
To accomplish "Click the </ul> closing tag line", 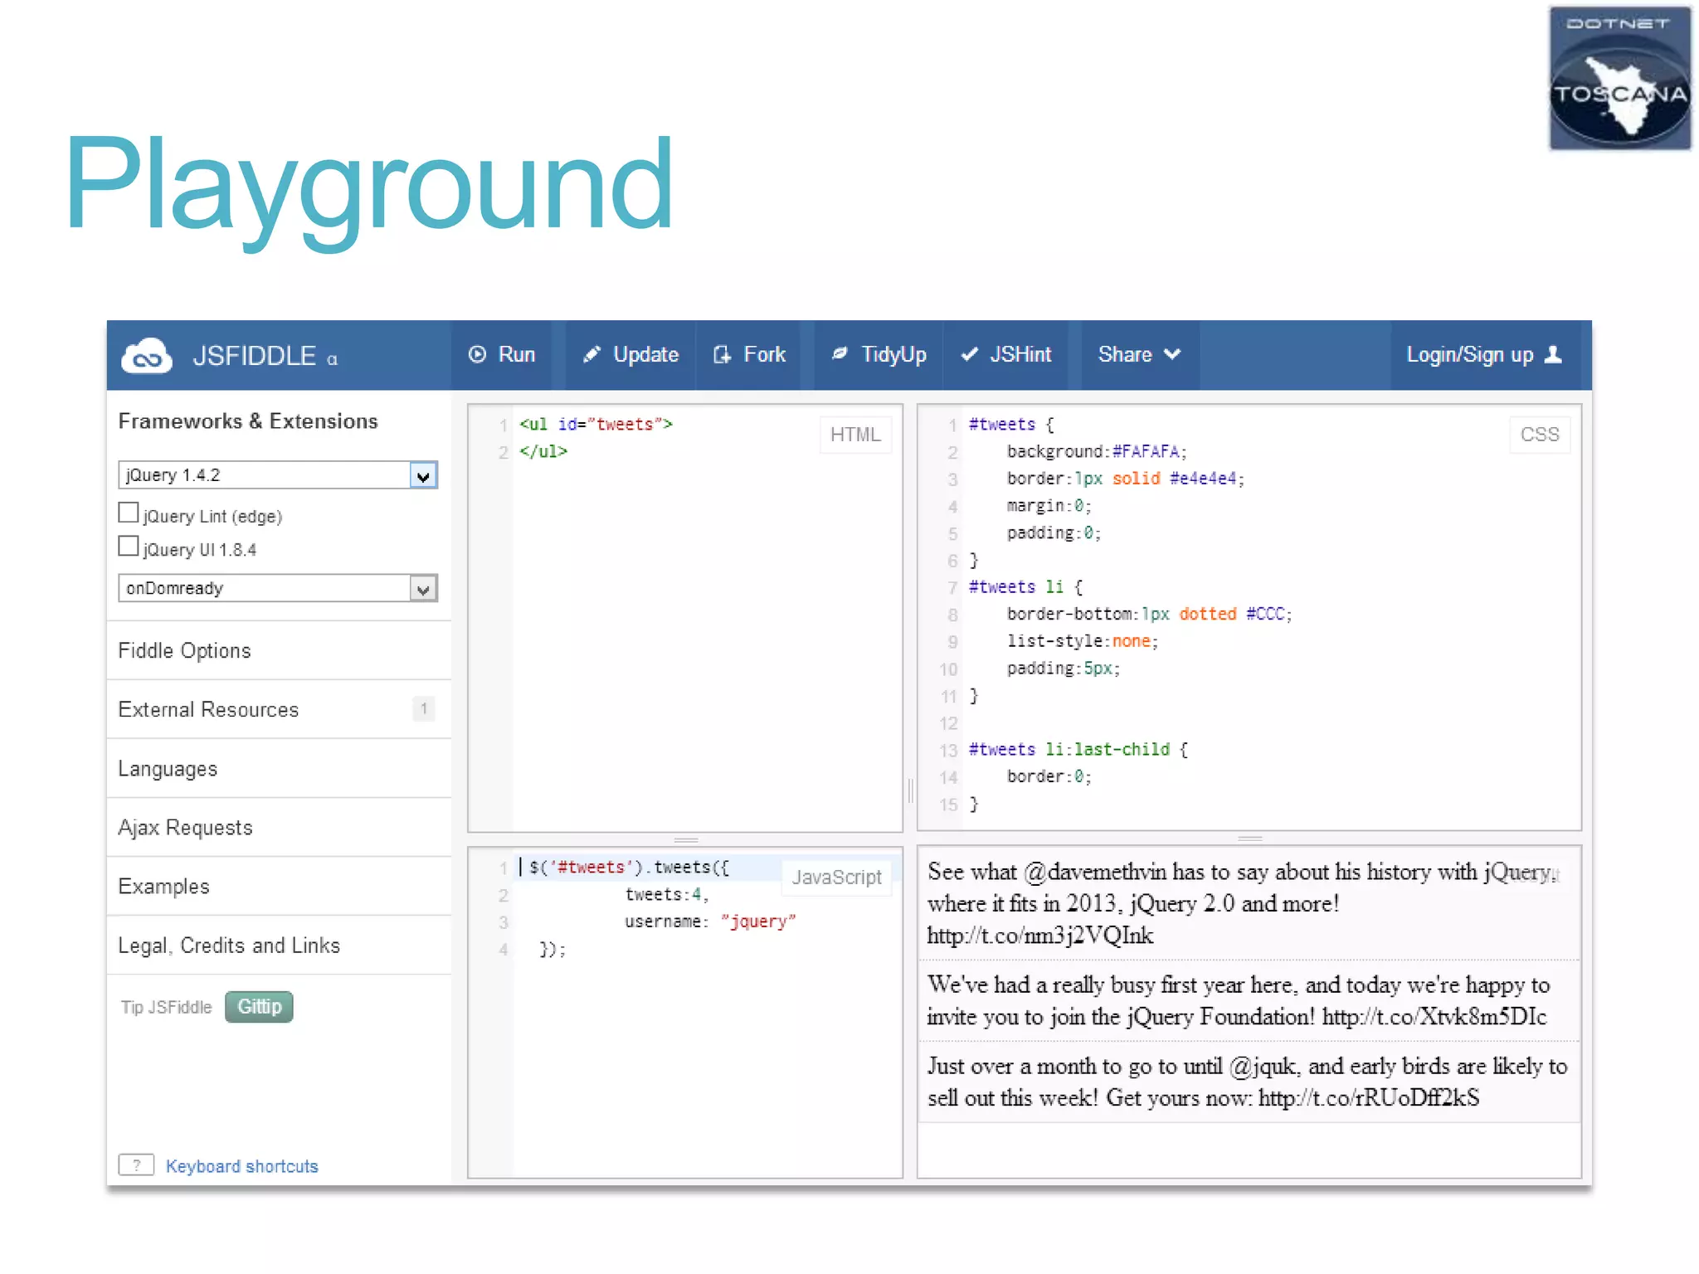I will pos(543,451).
